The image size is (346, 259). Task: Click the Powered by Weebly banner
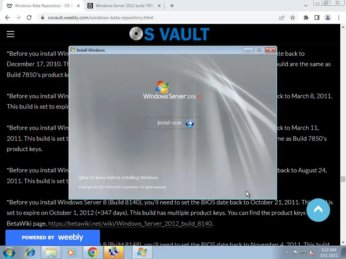click(52, 238)
